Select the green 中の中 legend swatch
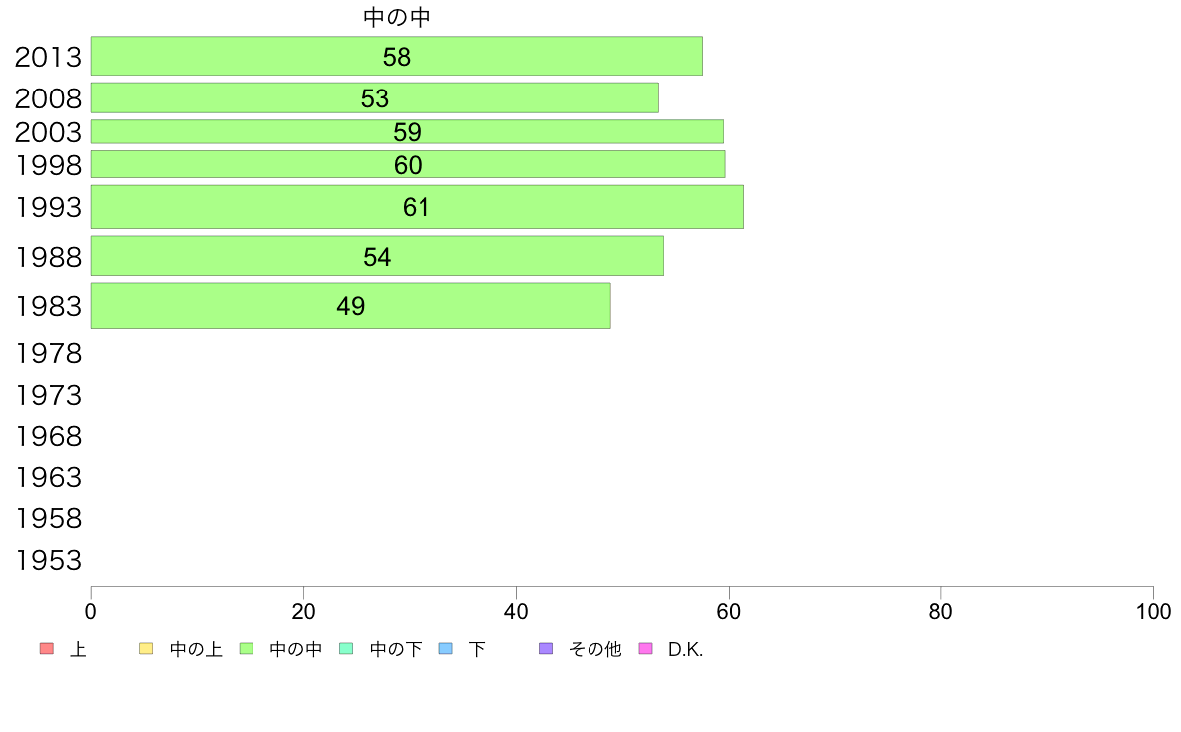The image size is (1181, 732). (x=247, y=649)
